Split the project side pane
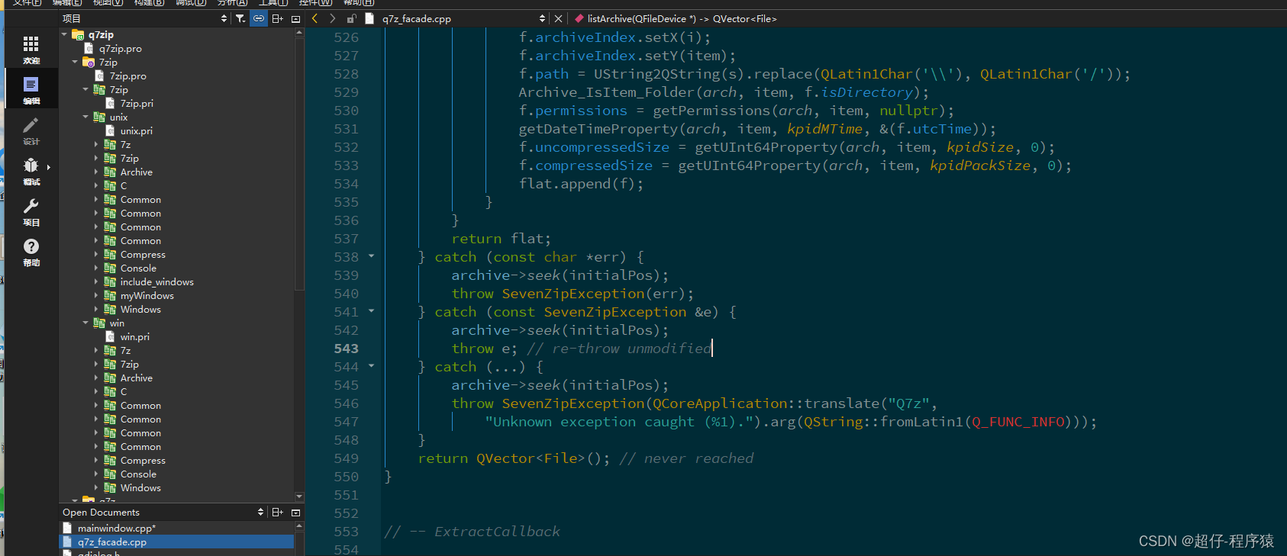1287x556 pixels. pyautogui.click(x=277, y=18)
